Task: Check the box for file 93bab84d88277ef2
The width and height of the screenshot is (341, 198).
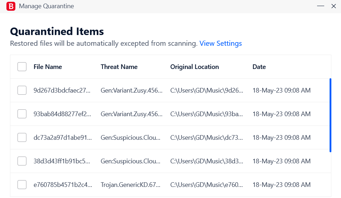Action: click(x=22, y=114)
